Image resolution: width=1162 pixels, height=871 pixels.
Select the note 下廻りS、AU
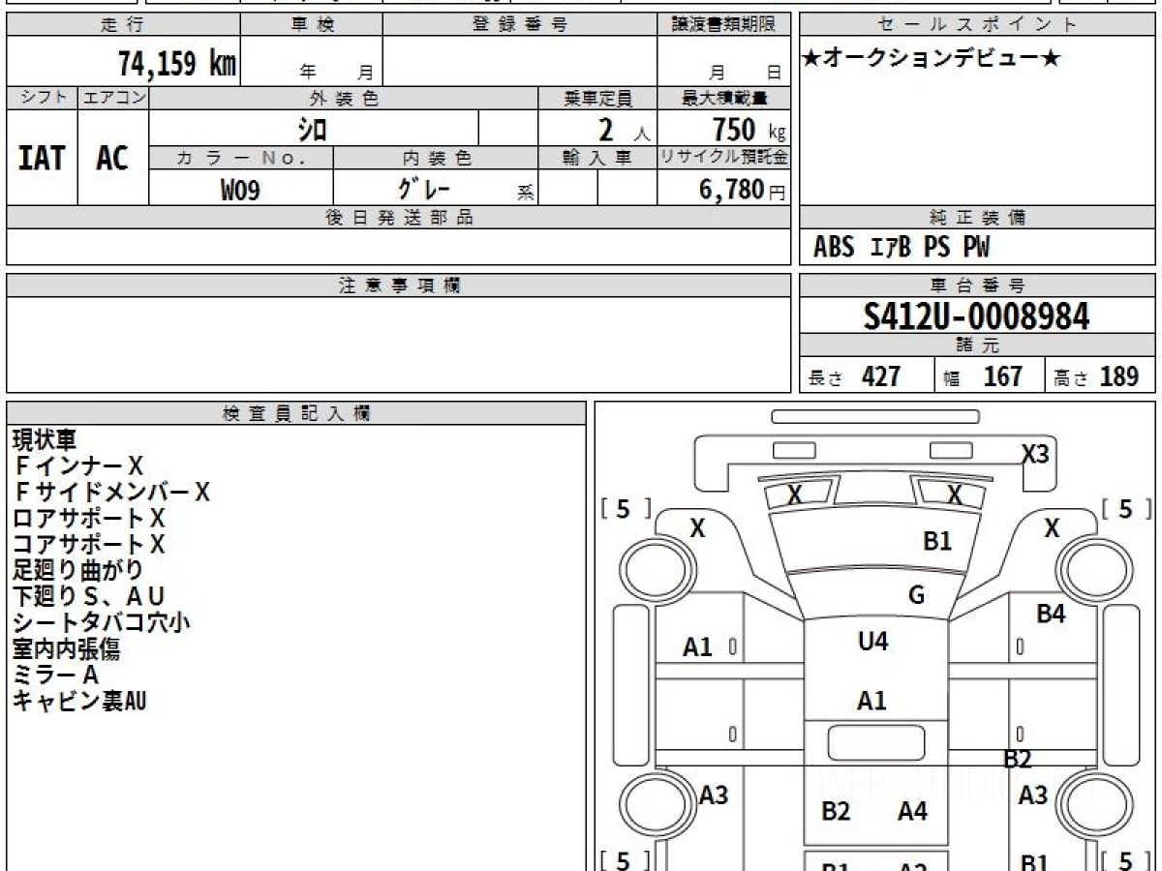coord(88,596)
